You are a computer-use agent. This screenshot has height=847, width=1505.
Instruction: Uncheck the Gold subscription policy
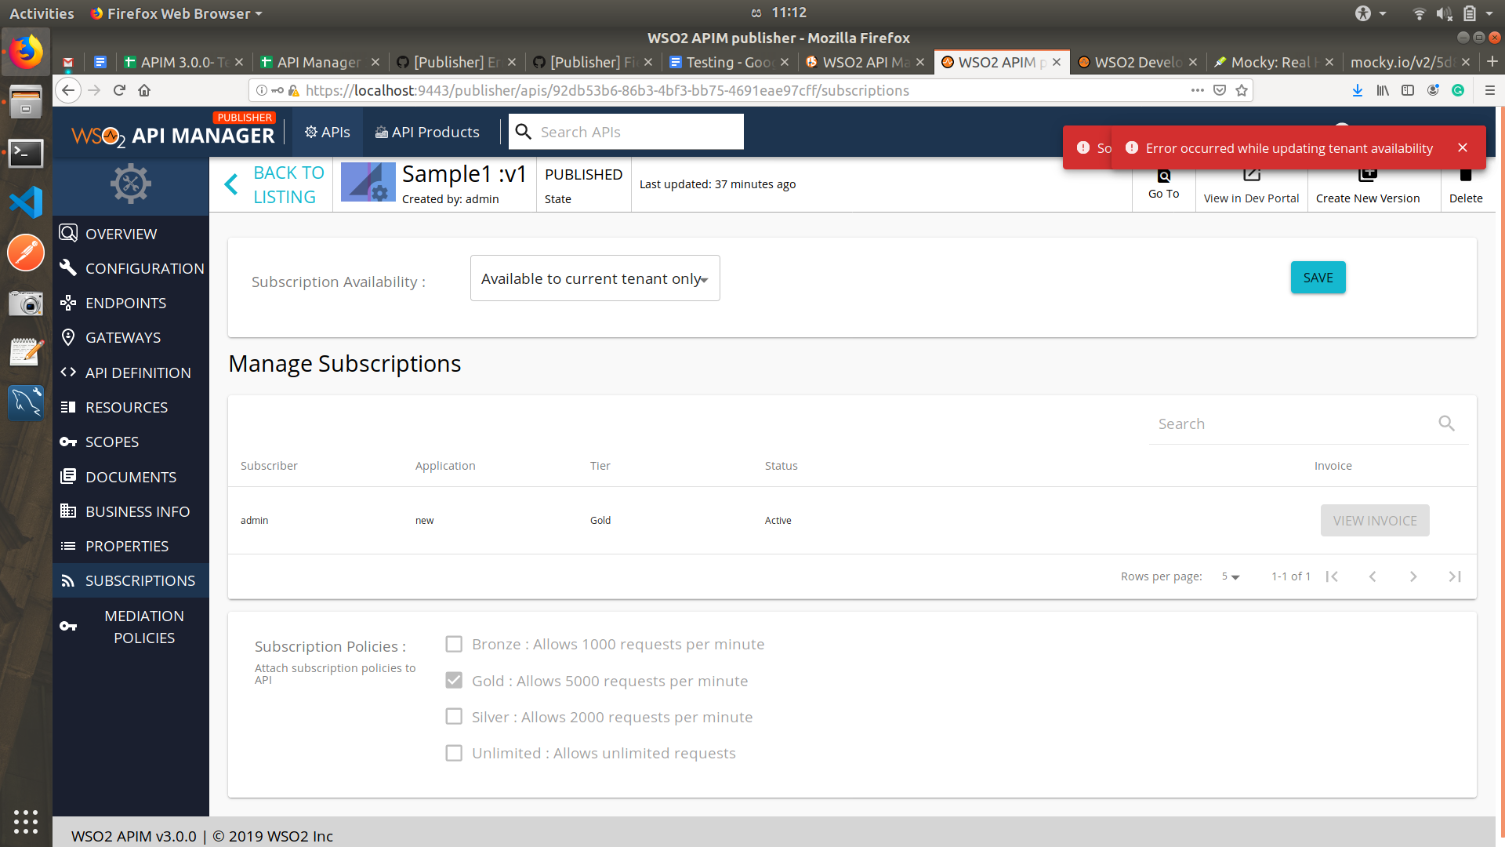(x=454, y=680)
